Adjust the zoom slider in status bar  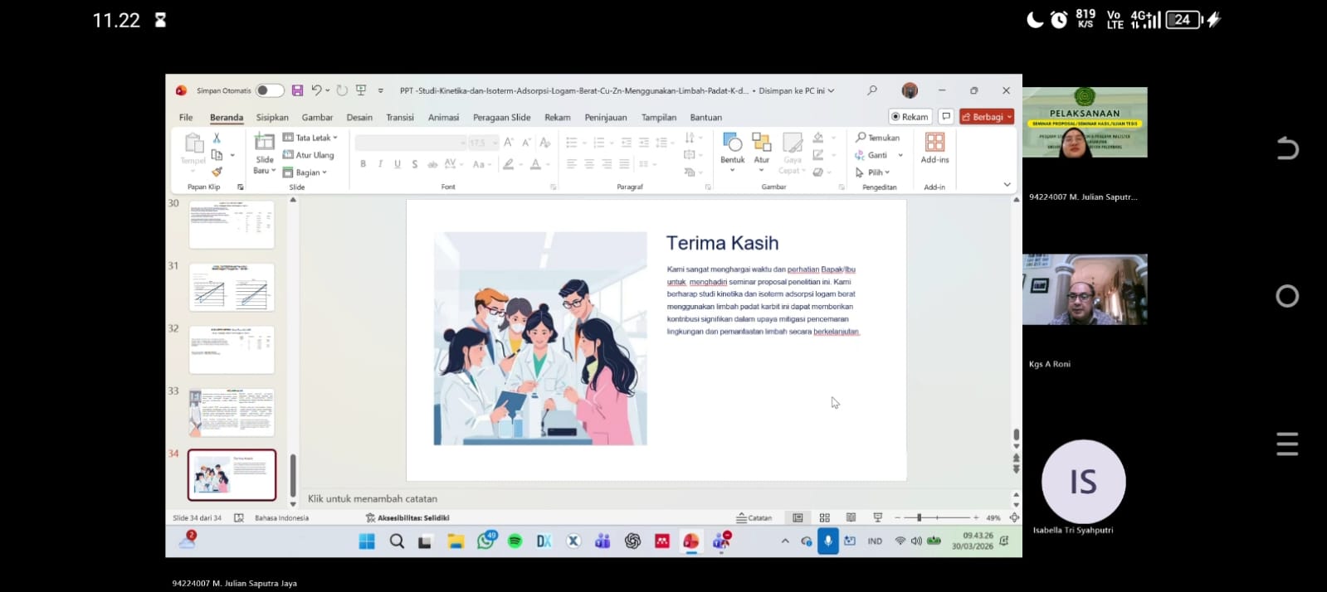pos(919,518)
